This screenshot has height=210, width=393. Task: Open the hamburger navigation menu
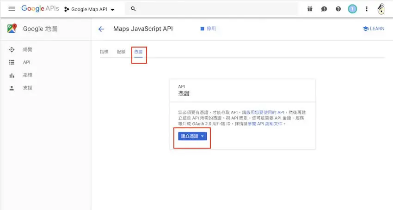12,9
